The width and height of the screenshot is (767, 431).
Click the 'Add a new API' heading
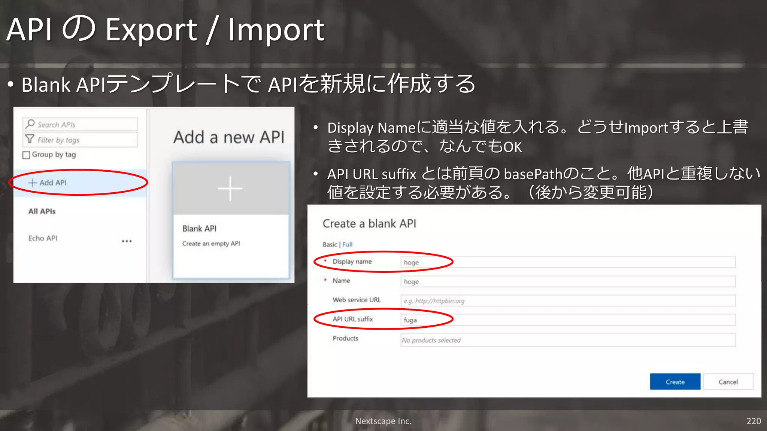(229, 137)
